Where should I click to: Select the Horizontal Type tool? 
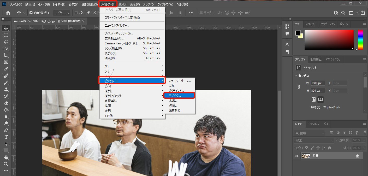click(x=6, y=137)
